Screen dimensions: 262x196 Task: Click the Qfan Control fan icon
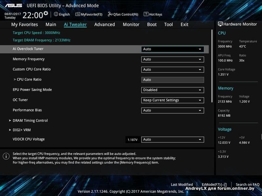click(110, 14)
